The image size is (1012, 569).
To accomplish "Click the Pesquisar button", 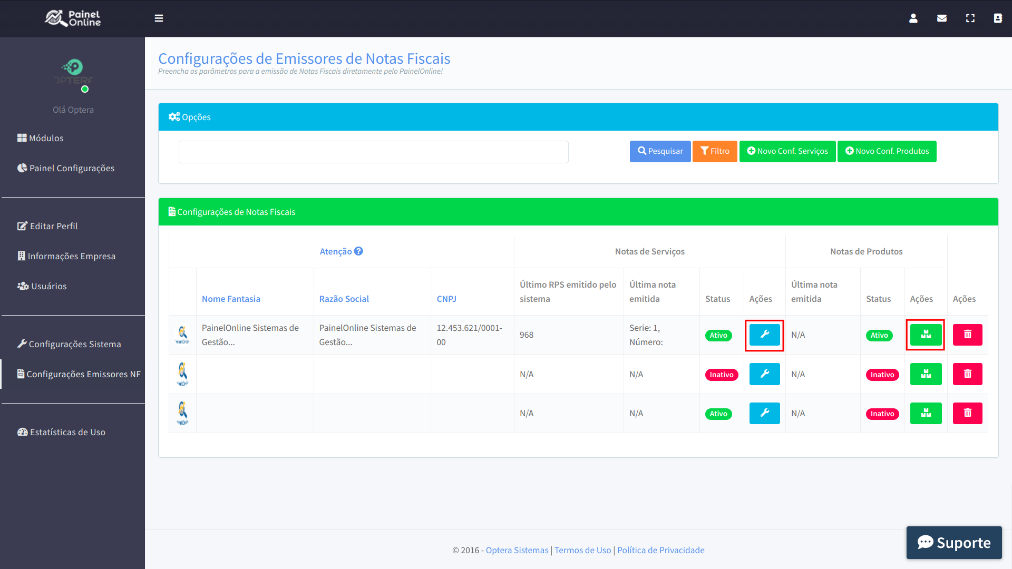I will click(660, 151).
